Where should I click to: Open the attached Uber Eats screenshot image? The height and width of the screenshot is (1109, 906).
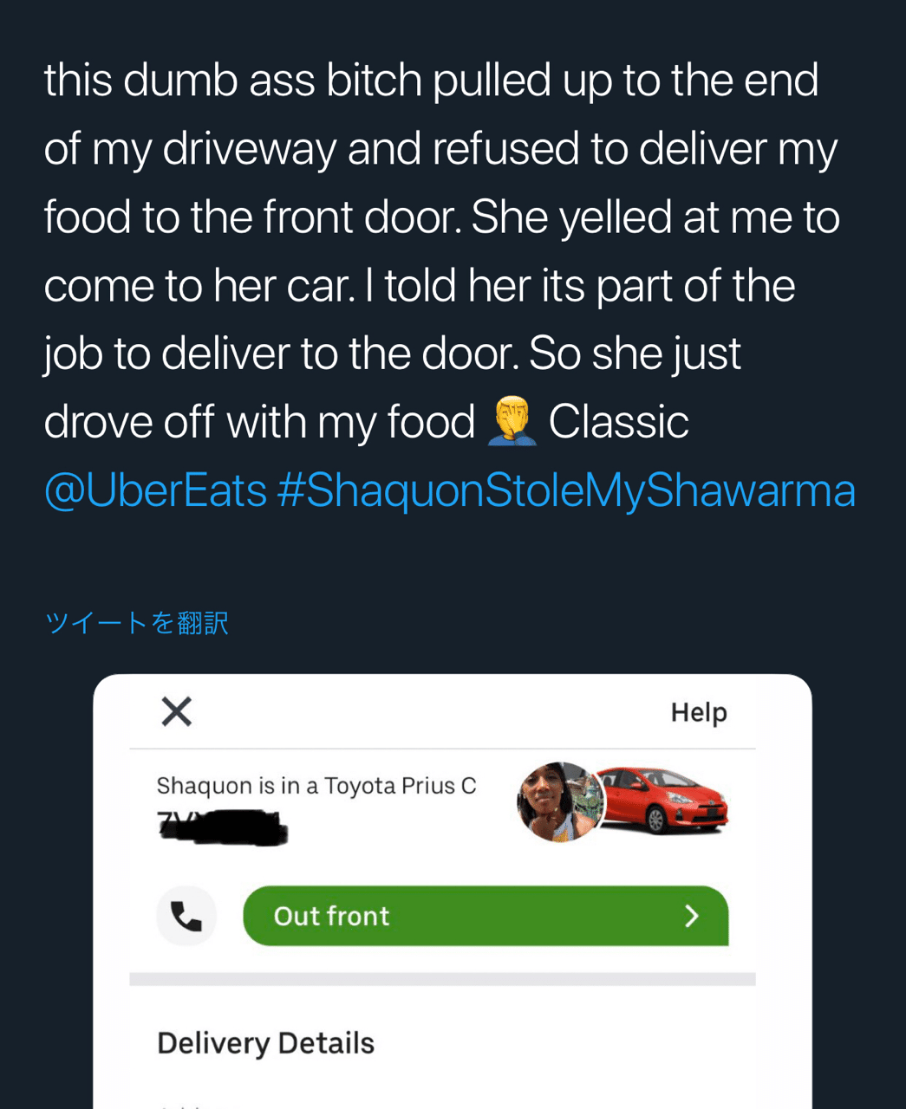click(453, 892)
